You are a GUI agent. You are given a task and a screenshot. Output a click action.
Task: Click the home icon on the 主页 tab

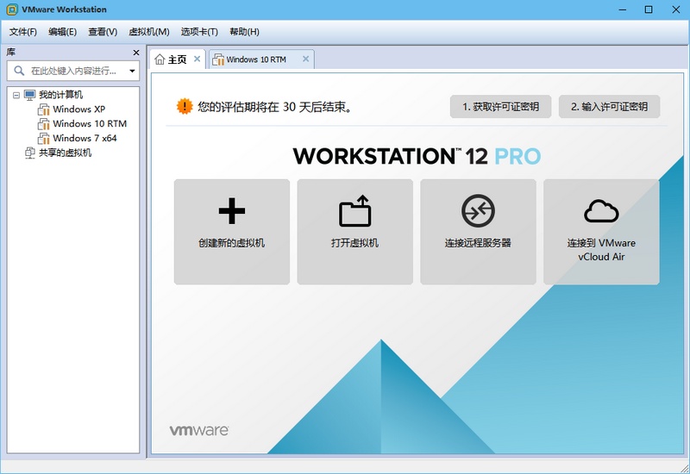pyautogui.click(x=160, y=59)
